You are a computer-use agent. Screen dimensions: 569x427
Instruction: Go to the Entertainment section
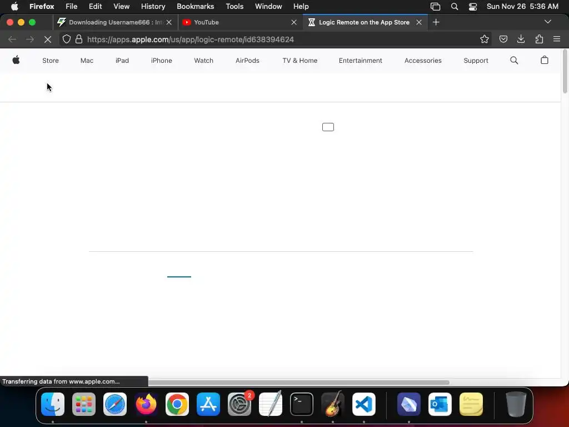[360, 61]
